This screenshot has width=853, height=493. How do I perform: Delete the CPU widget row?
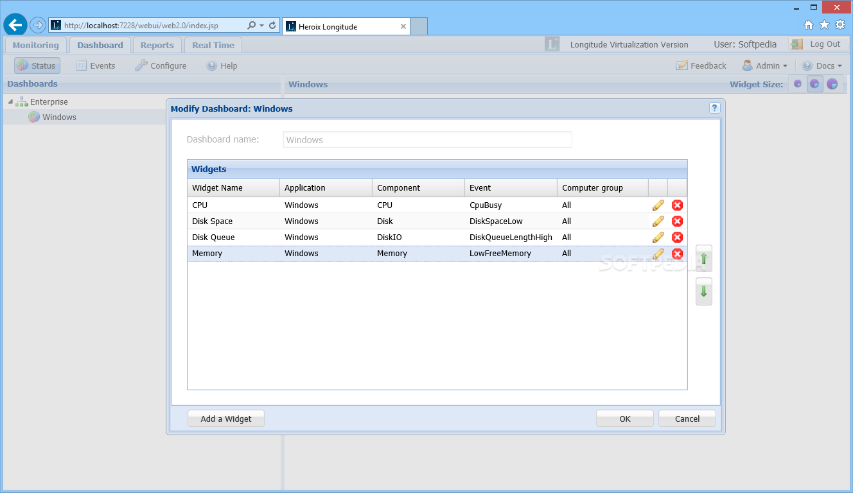[x=677, y=205]
